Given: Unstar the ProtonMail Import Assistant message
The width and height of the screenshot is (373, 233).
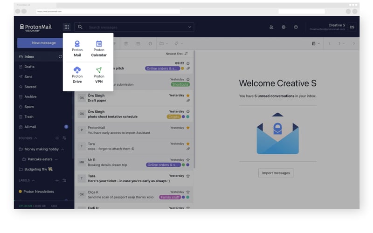Looking at the screenshot, I should click(188, 128).
